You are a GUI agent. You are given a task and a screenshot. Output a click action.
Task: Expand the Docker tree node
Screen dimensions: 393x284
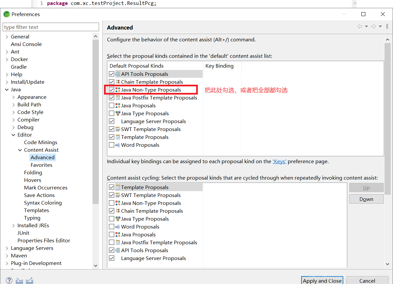[x=7, y=59]
